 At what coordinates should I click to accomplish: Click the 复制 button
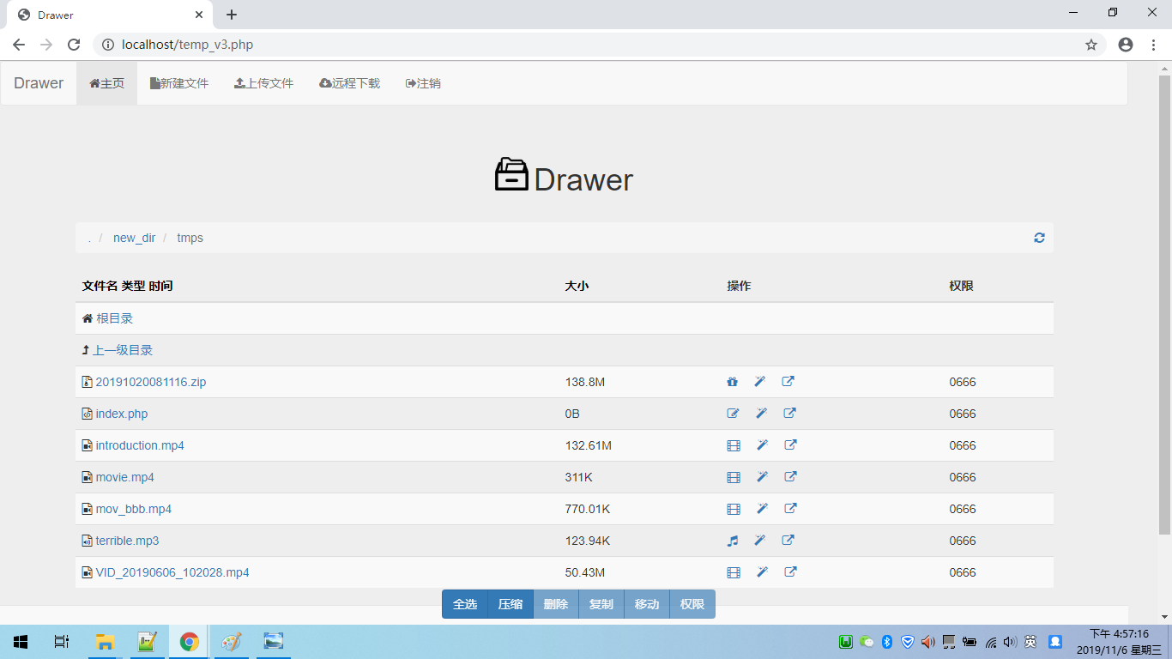pyautogui.click(x=601, y=604)
